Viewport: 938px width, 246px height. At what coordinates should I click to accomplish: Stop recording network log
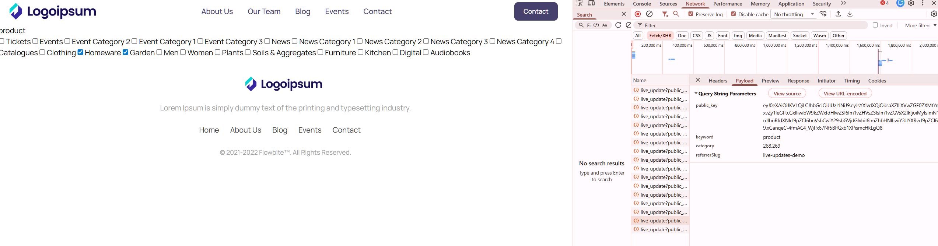(638, 14)
